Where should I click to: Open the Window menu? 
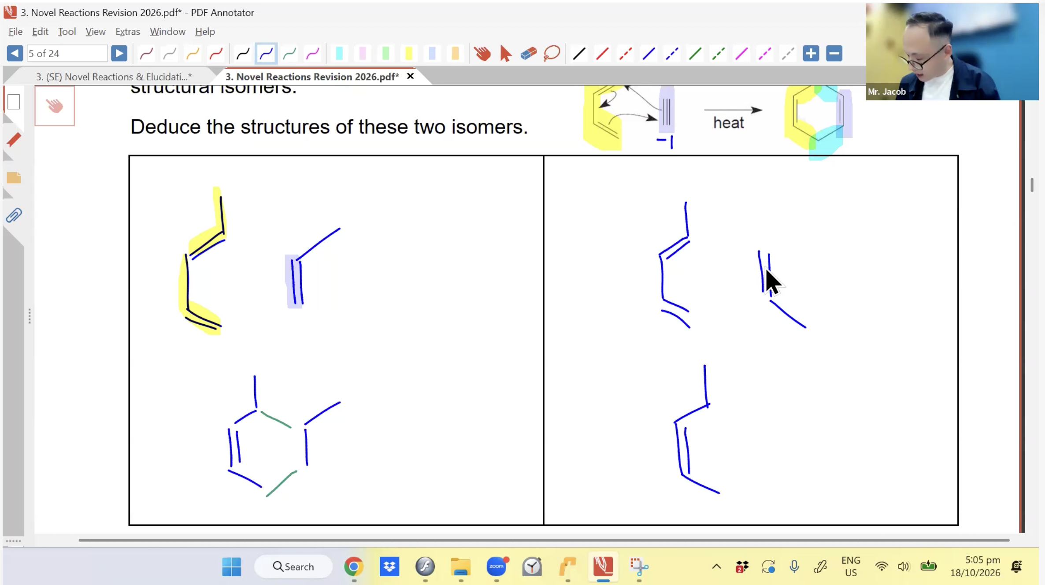tap(167, 32)
